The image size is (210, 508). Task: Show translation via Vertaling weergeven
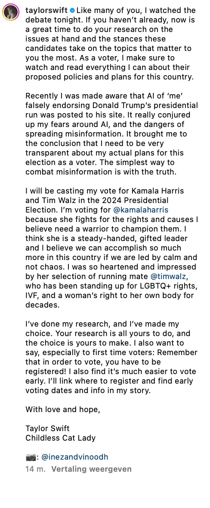(91, 469)
